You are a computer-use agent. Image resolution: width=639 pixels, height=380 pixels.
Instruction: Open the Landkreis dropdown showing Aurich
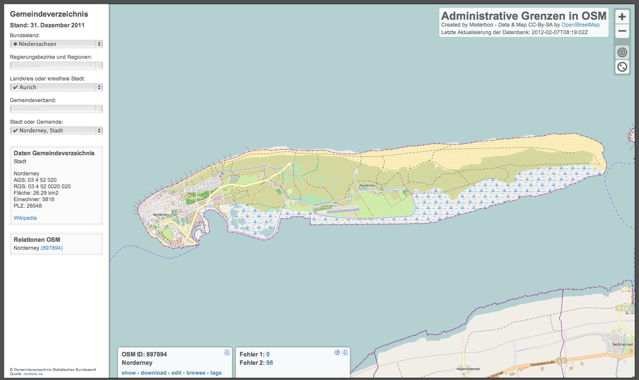[56, 87]
